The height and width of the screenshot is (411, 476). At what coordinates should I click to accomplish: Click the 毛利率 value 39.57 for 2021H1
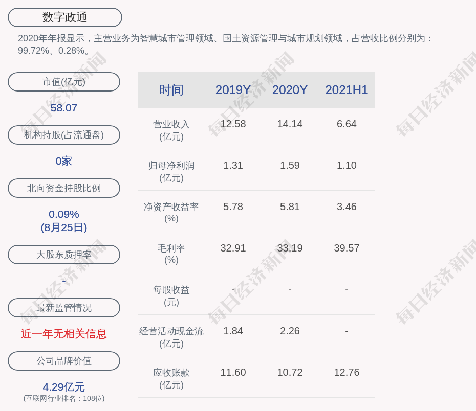click(347, 248)
